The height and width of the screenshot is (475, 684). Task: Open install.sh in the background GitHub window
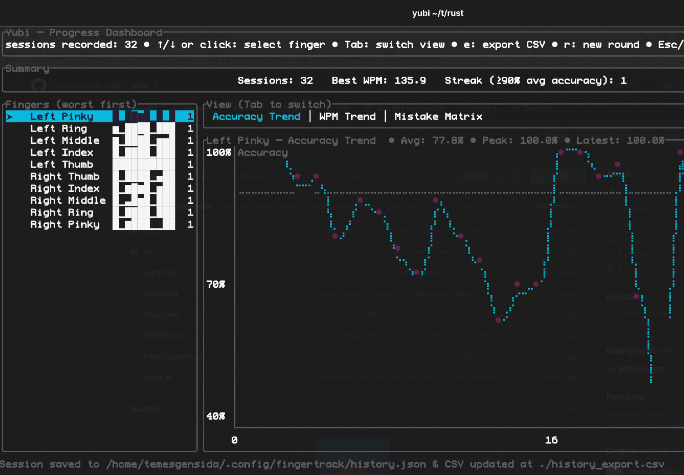[x=158, y=377]
